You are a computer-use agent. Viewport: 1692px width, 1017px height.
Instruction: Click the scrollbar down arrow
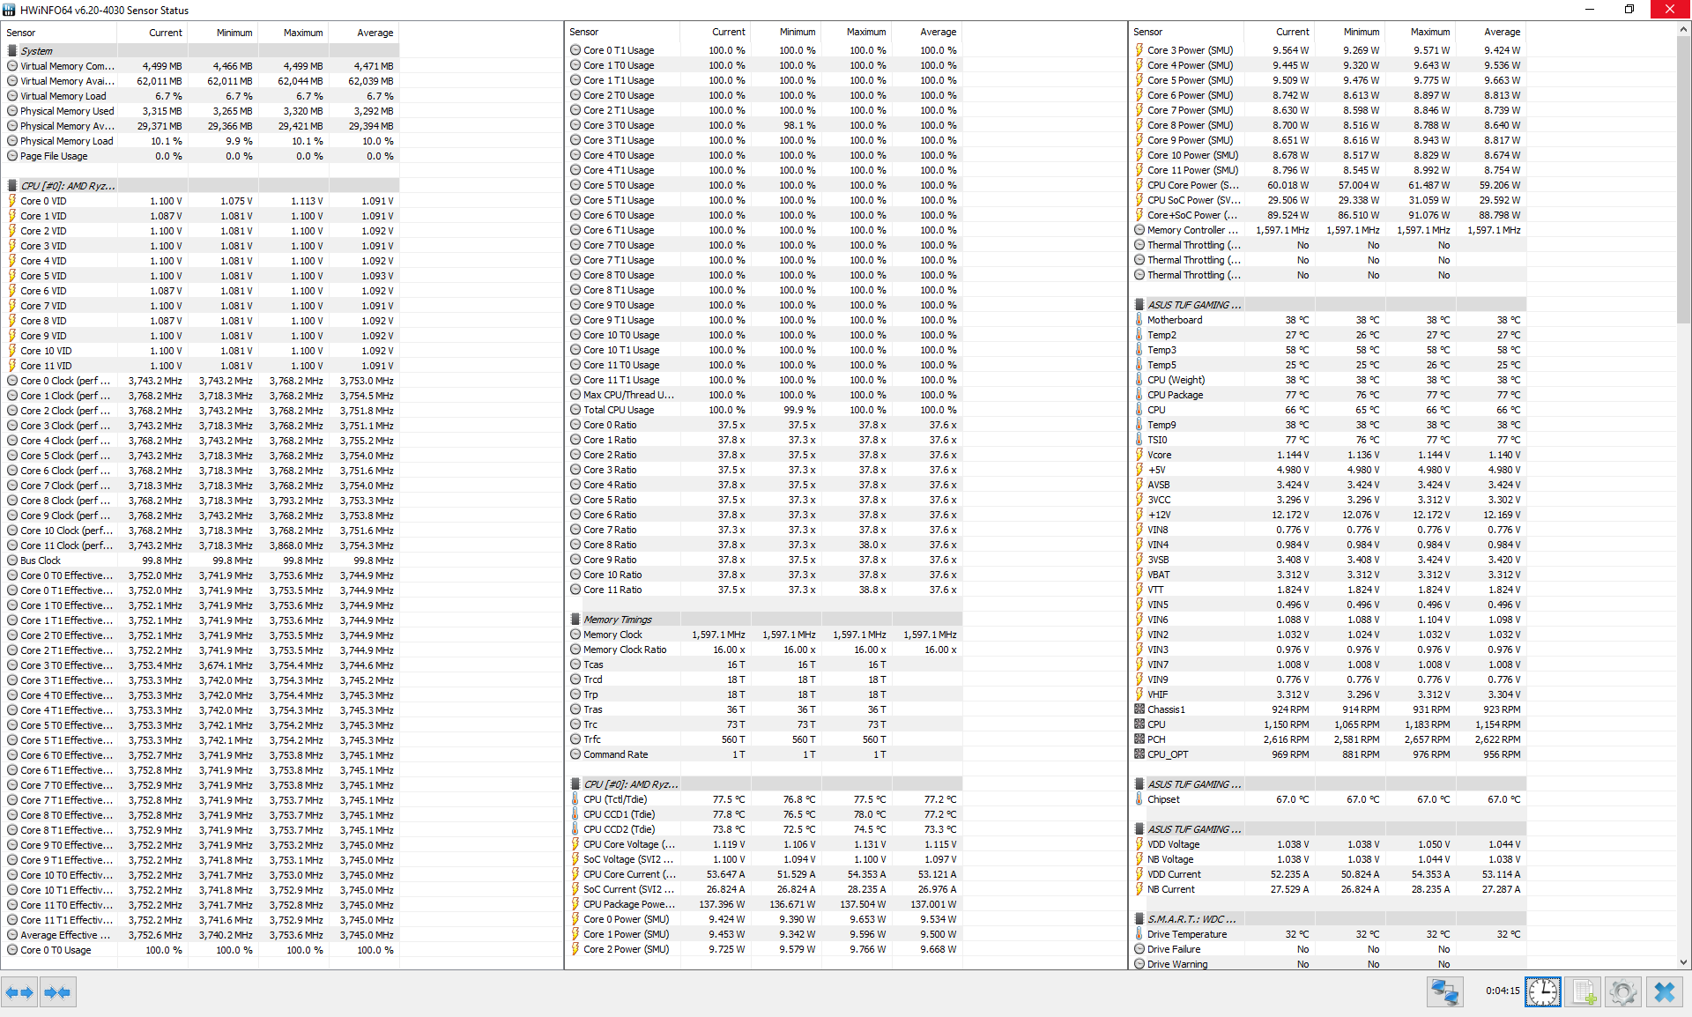(x=1683, y=962)
